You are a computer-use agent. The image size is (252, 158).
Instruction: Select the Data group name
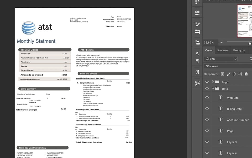coord(225,89)
